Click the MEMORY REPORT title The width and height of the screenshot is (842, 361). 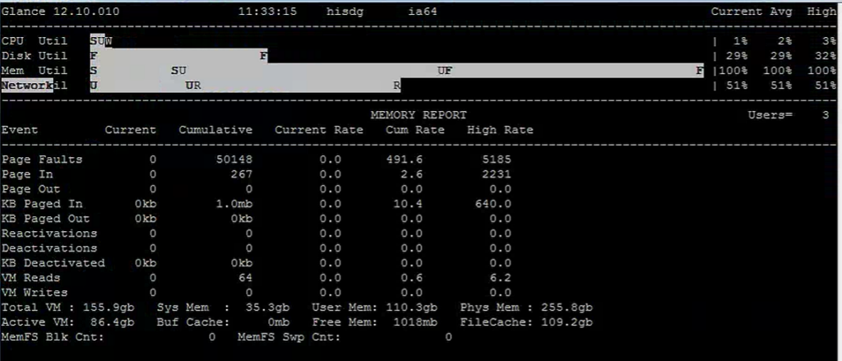click(419, 115)
